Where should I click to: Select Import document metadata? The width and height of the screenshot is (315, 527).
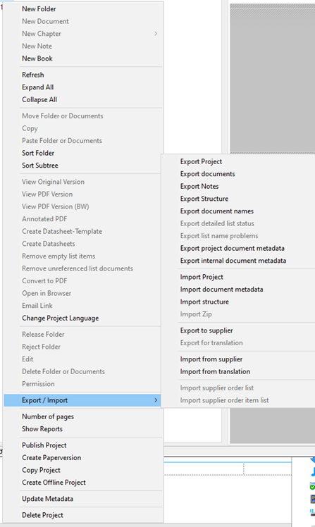point(221,290)
